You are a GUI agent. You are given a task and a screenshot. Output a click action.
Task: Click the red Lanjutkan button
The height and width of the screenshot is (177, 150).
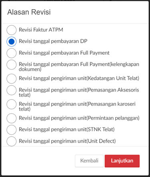[x=122, y=161]
